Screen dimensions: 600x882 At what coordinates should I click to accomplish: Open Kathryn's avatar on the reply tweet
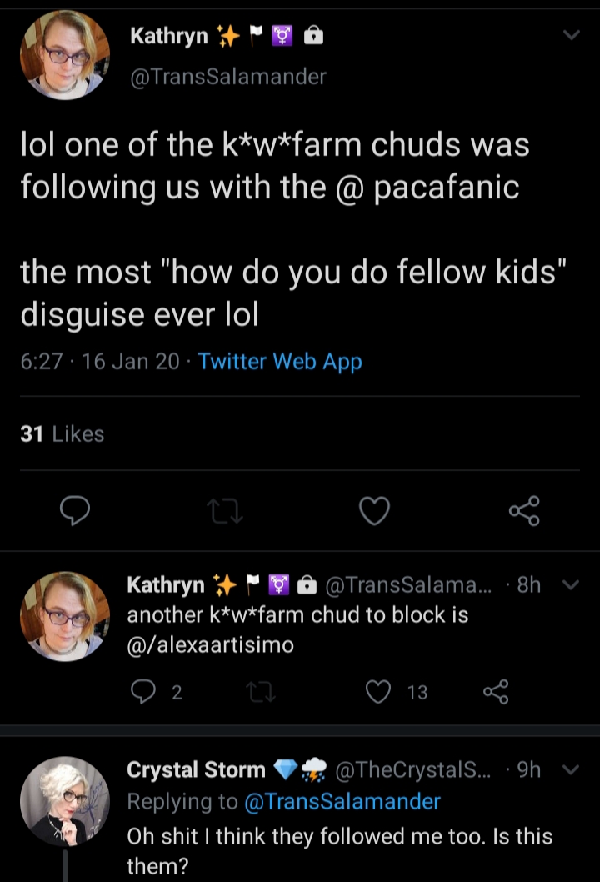click(65, 617)
